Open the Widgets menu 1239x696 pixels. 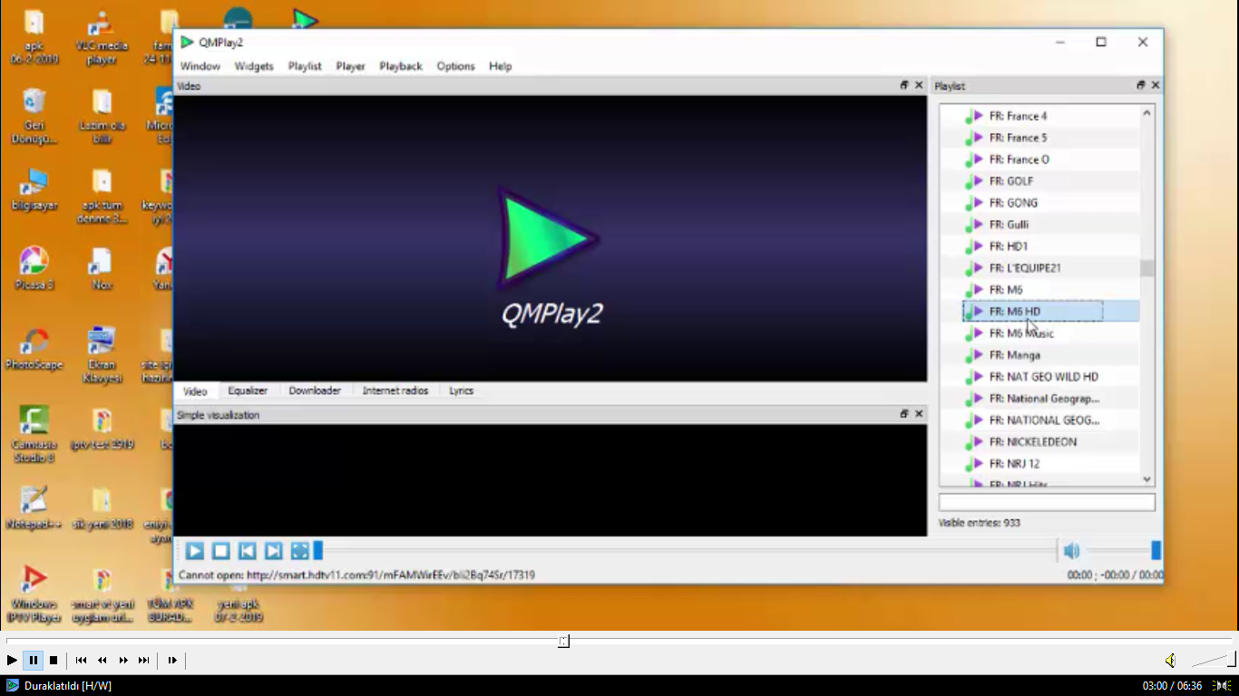(254, 66)
